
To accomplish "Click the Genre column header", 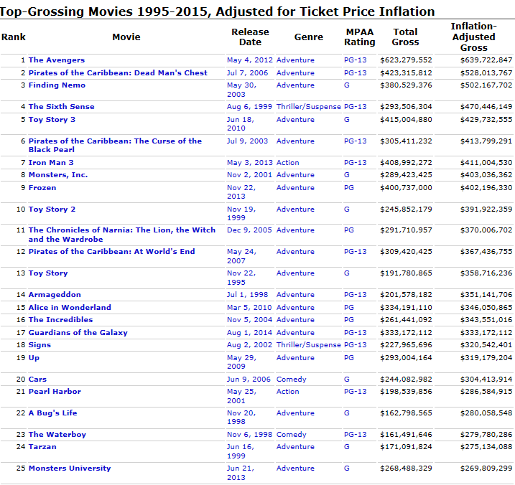I will coord(309,37).
